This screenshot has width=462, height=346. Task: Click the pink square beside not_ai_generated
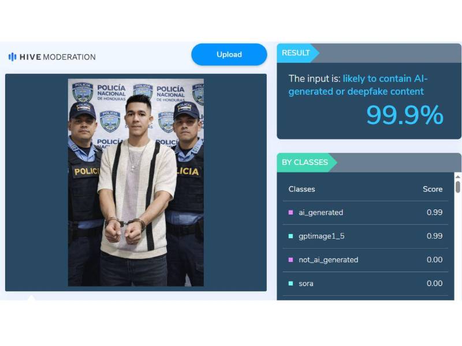point(291,260)
